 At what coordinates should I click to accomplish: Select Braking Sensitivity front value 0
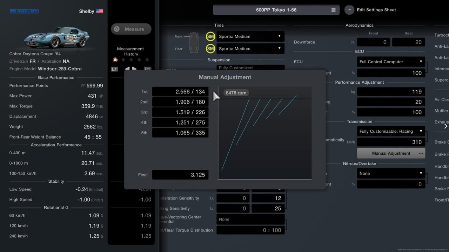(233, 208)
